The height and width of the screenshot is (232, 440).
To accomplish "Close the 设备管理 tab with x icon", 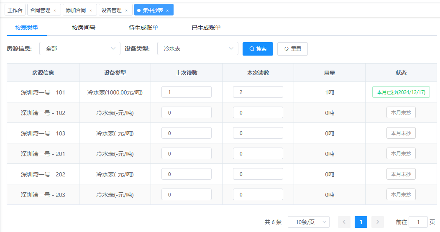I will click(126, 10).
